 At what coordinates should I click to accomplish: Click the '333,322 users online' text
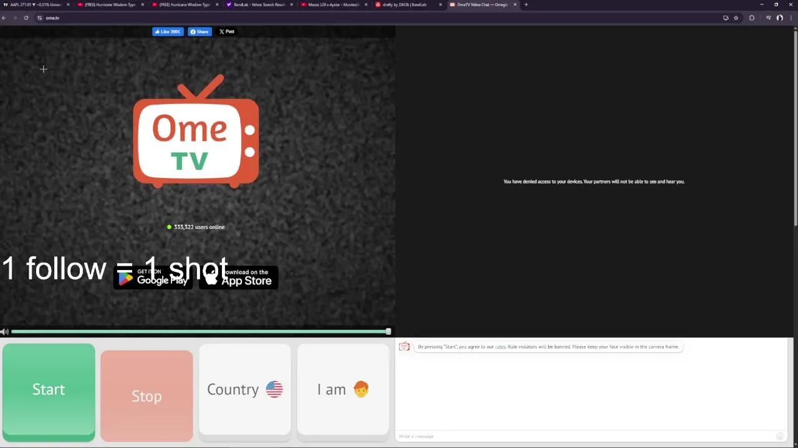pos(199,227)
